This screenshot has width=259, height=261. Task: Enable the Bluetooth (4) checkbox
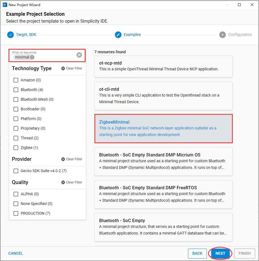coord(16,90)
